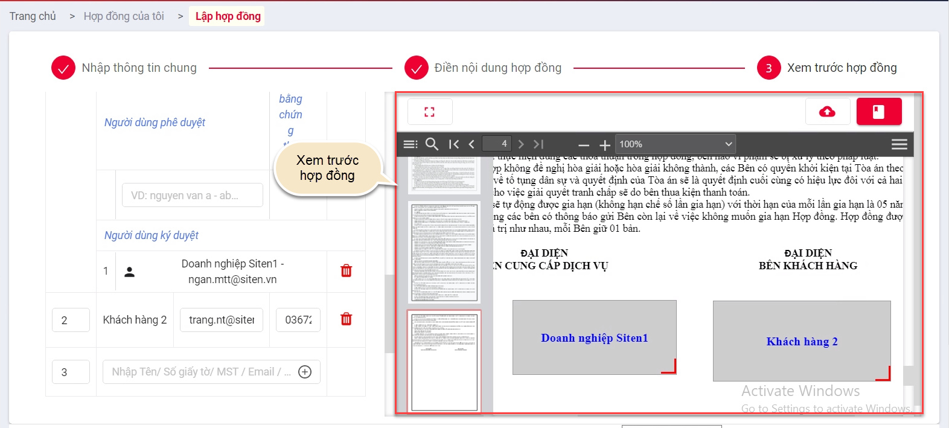Click the Khách hàng 2 signature box
The width and height of the screenshot is (949, 428).
pyautogui.click(x=802, y=341)
